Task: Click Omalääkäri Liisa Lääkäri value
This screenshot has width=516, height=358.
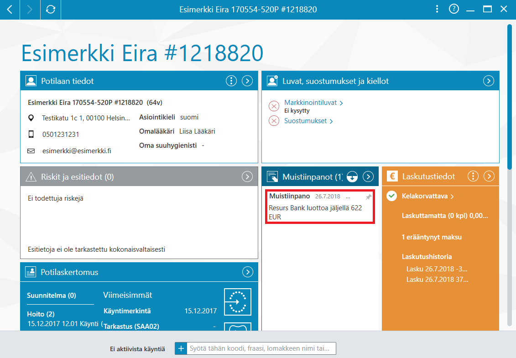Action: (197, 131)
